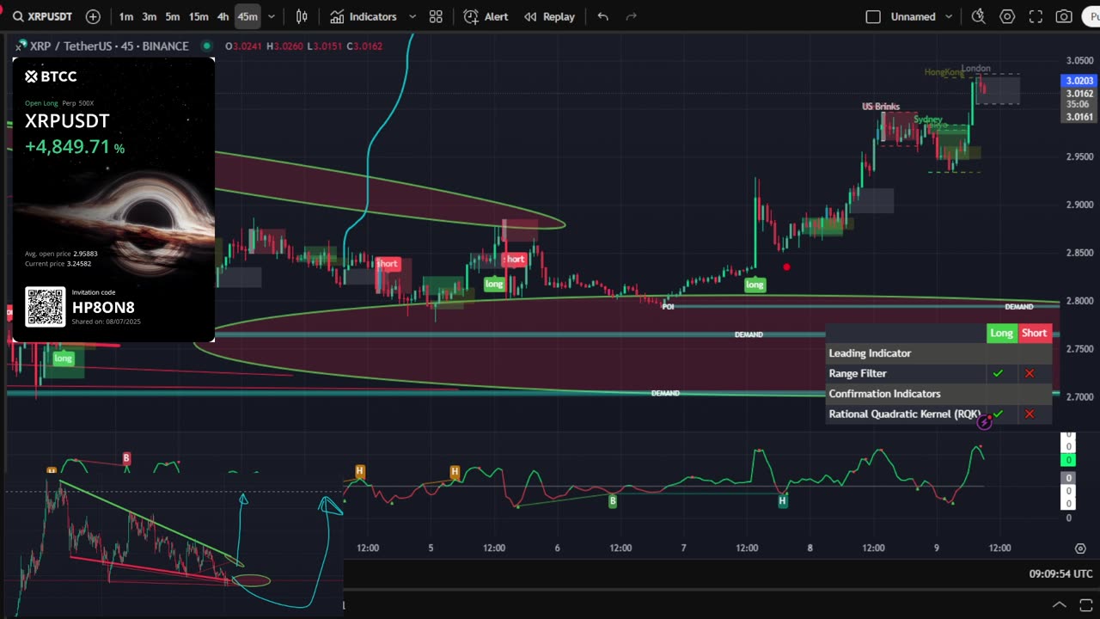Expand the favorite indicators dropdown arrow
The width and height of the screenshot is (1100, 619).
[412, 16]
